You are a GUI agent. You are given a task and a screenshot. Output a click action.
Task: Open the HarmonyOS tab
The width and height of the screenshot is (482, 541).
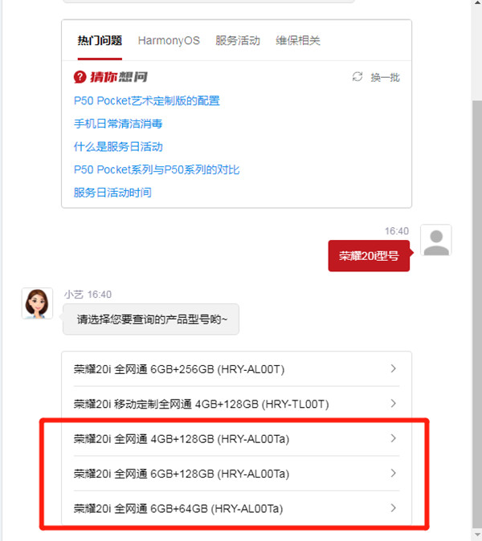(x=169, y=41)
